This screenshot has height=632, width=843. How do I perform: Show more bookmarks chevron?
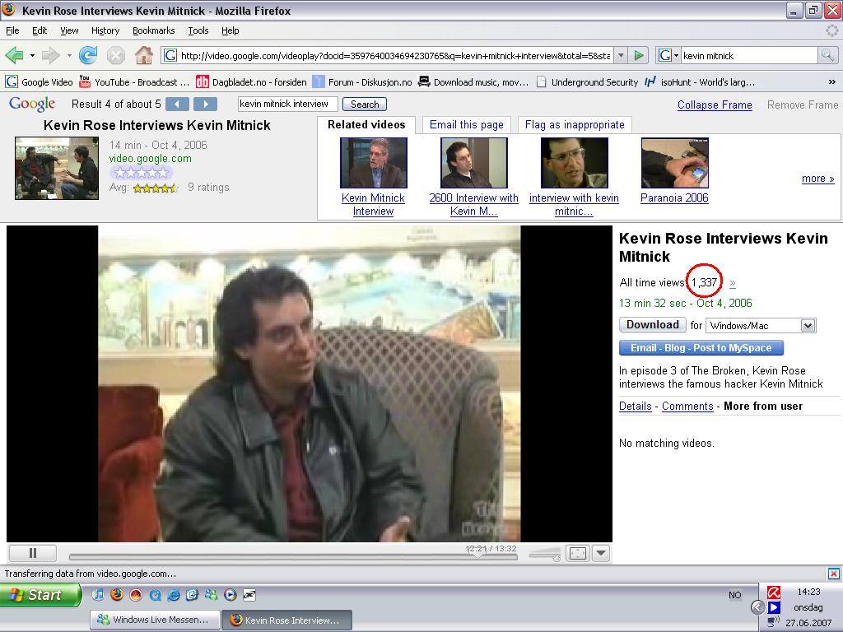point(831,82)
